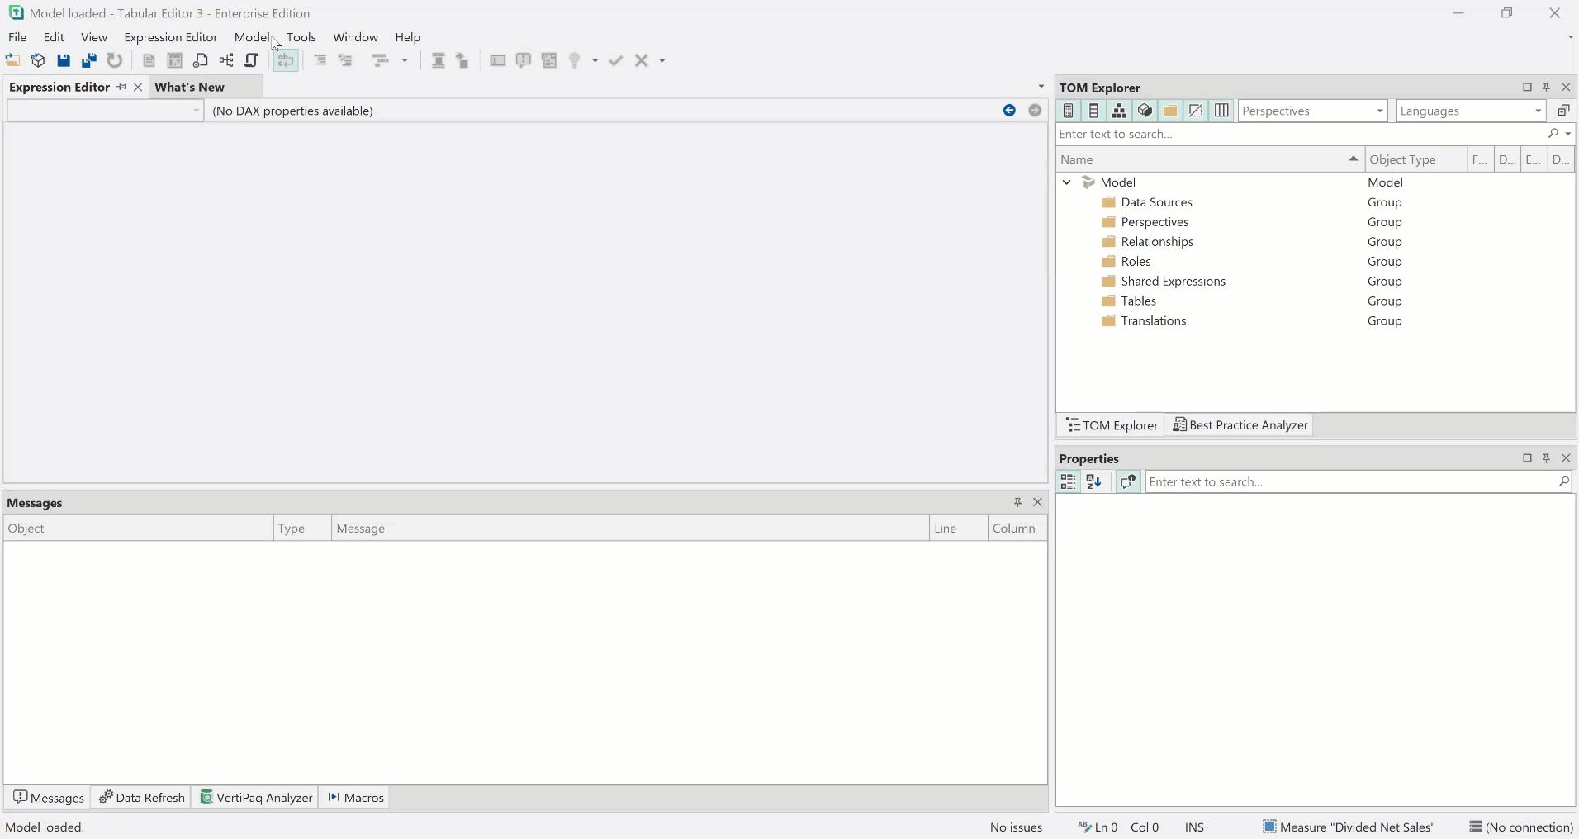The height and width of the screenshot is (839, 1579).
Task: Toggle display folders in TOM Explorer toolbar
Action: [1170, 111]
